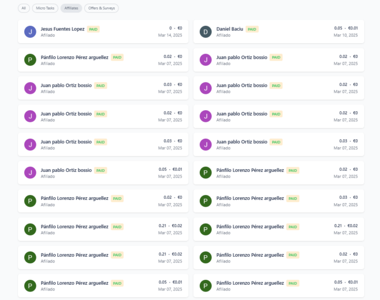
Task: Select the Affiliates filter tab
Action: pos(71,8)
